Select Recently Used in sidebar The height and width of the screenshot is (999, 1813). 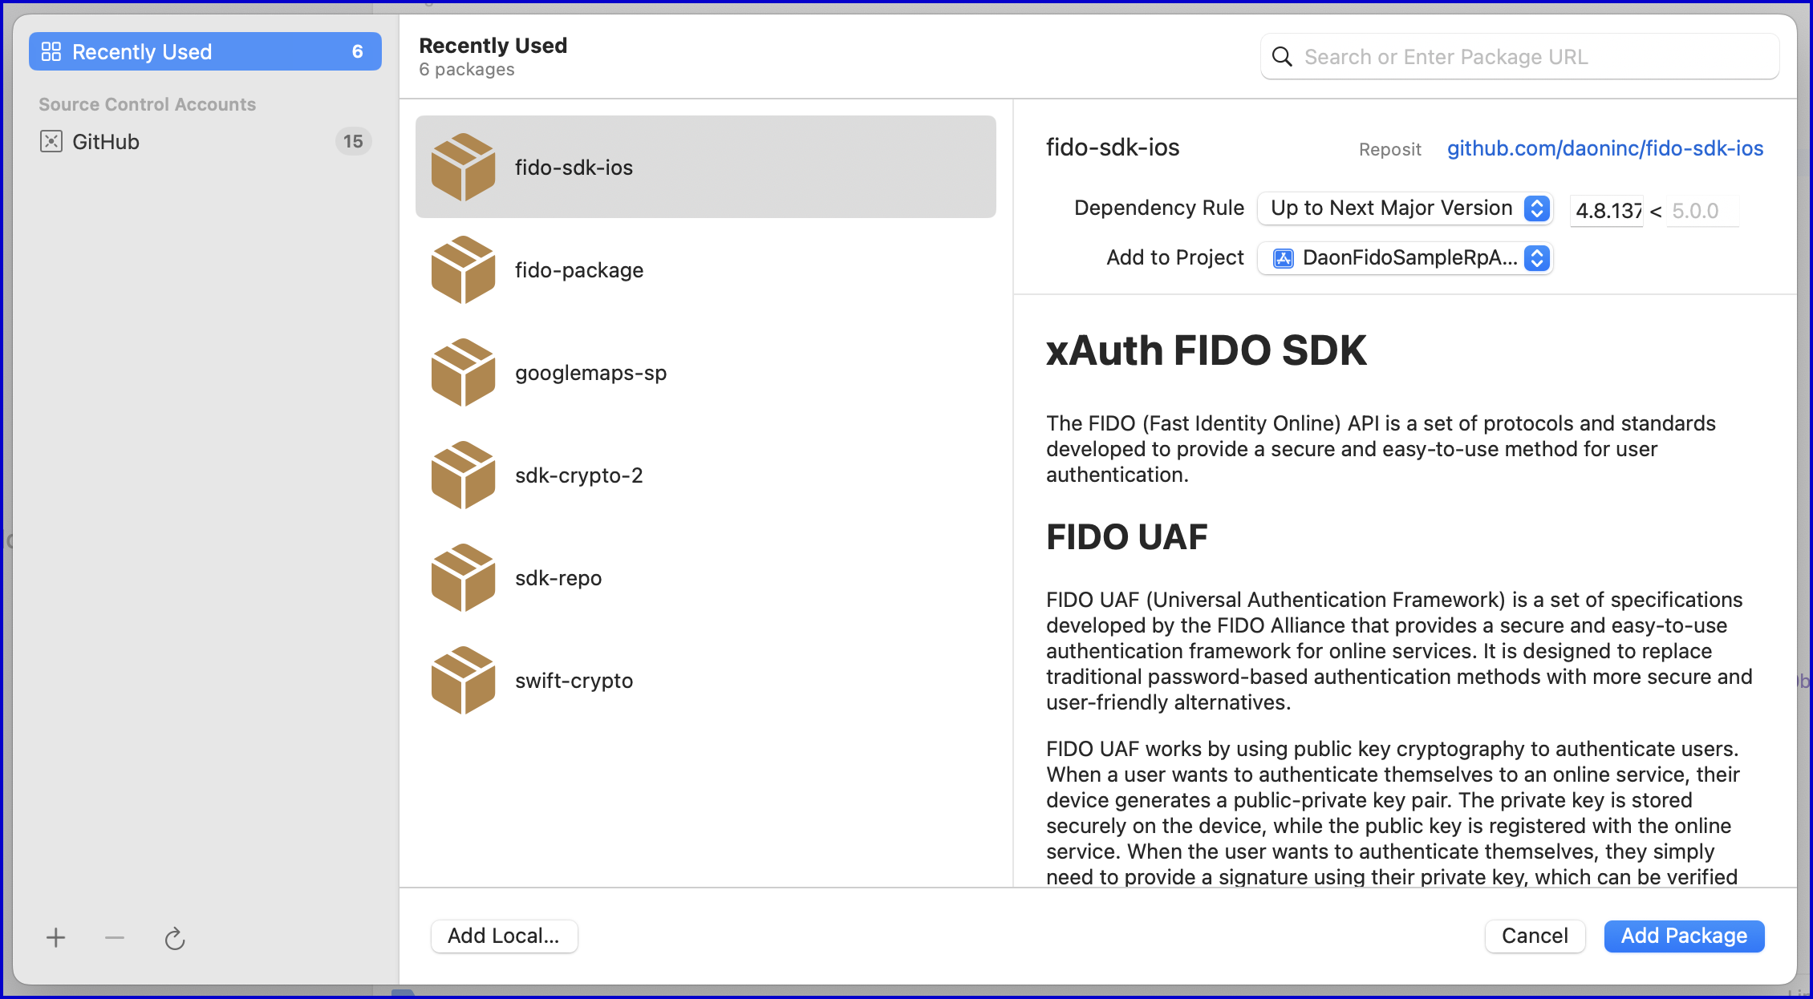click(x=205, y=52)
